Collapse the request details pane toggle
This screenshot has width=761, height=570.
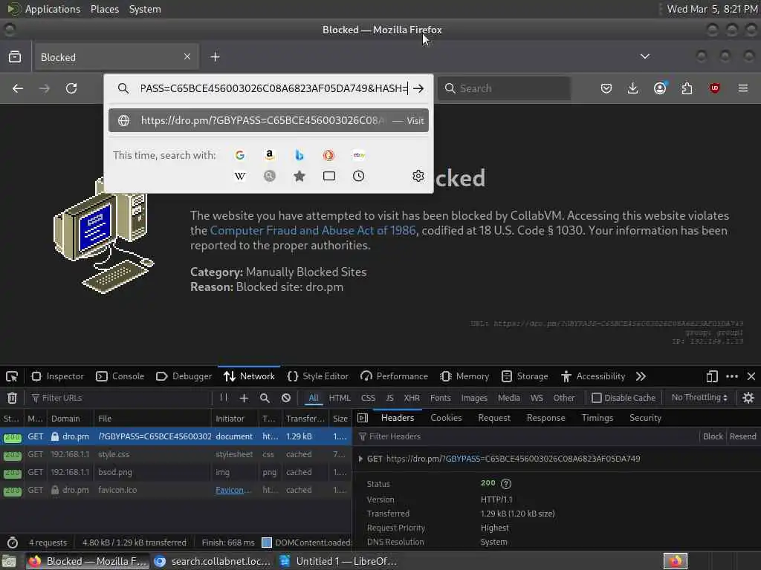363,418
